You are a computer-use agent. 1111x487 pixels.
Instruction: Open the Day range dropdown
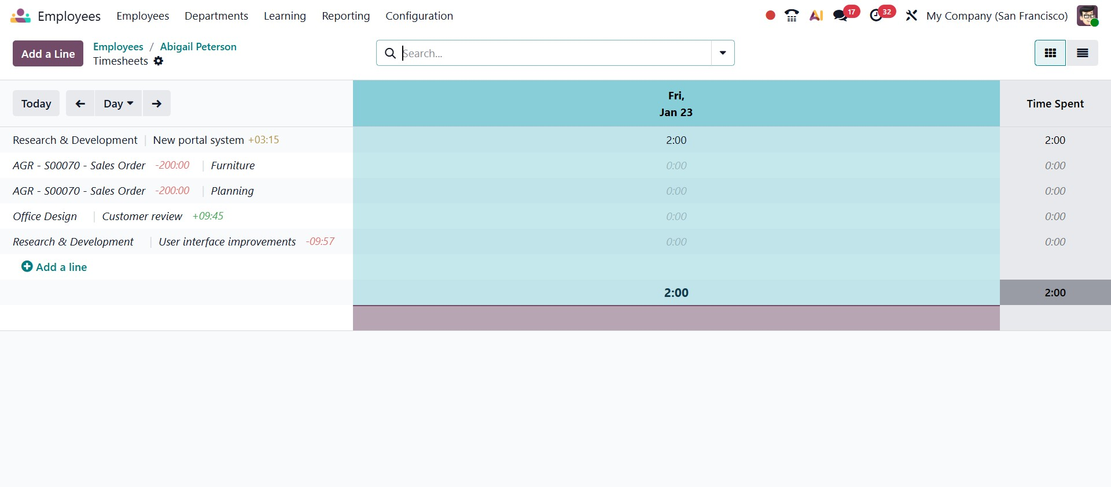pyautogui.click(x=119, y=103)
